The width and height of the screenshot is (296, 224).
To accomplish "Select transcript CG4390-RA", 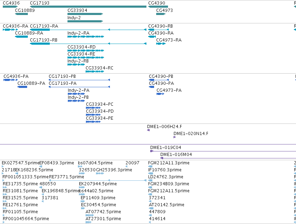I will (161, 33).
